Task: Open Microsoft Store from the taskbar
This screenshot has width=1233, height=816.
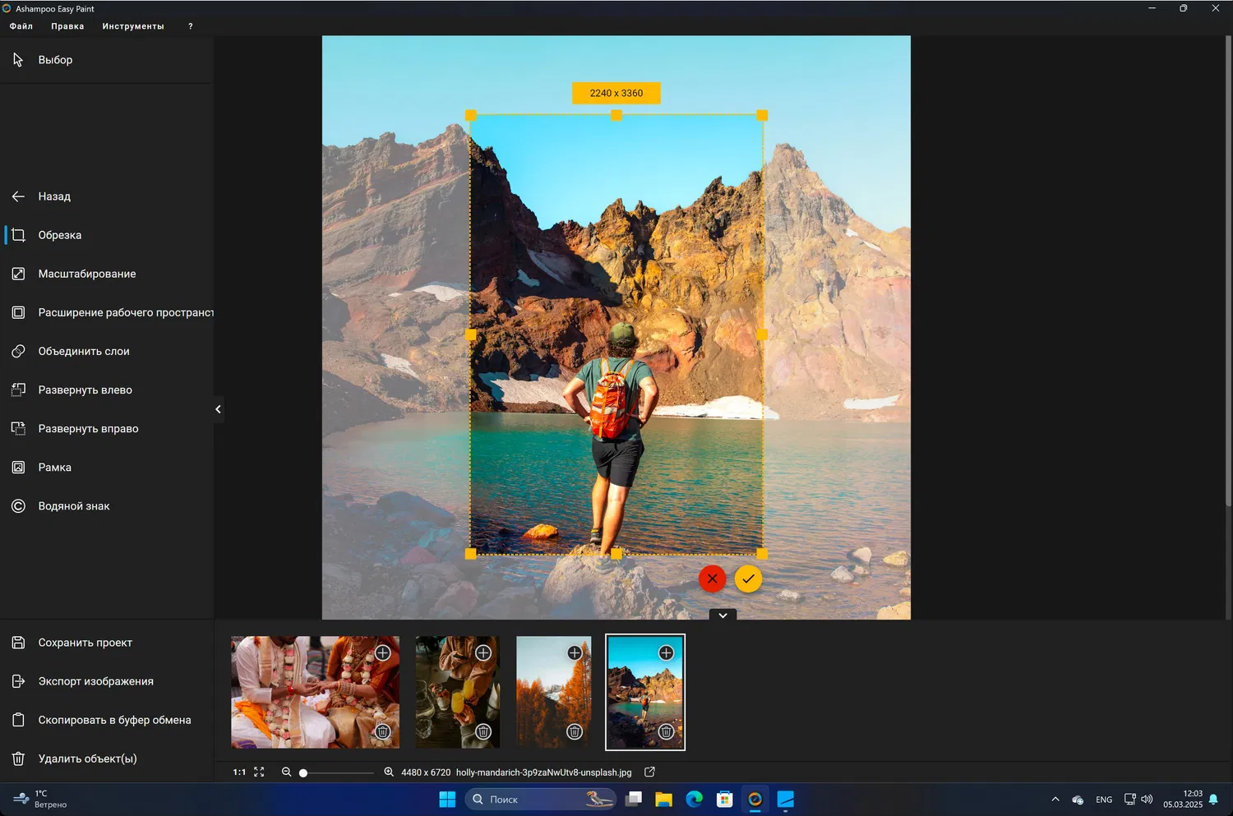Action: (x=724, y=800)
